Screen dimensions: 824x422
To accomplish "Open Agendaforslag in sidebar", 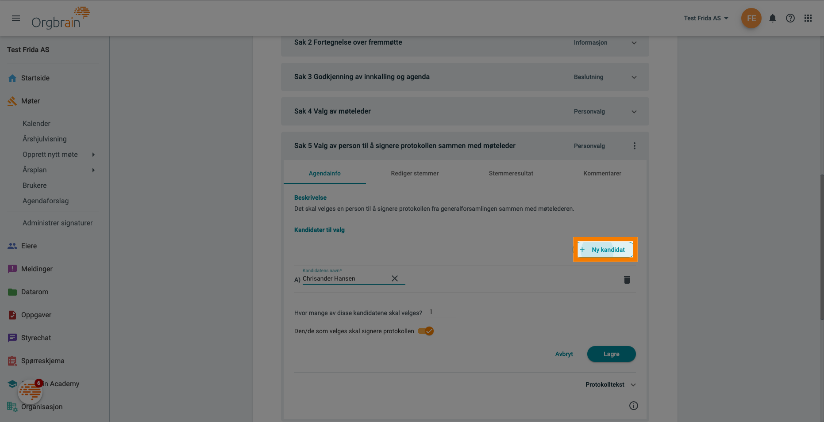I will (46, 201).
